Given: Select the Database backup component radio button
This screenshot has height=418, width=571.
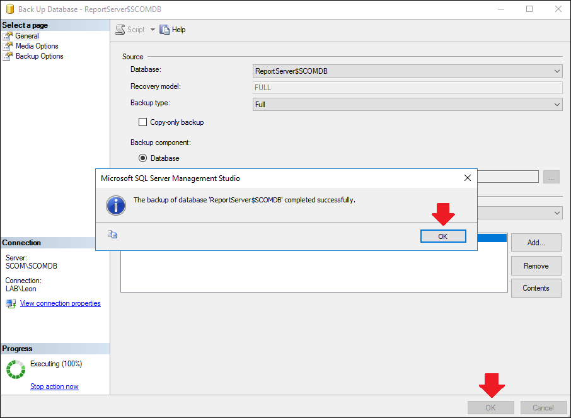Looking at the screenshot, I should point(142,158).
